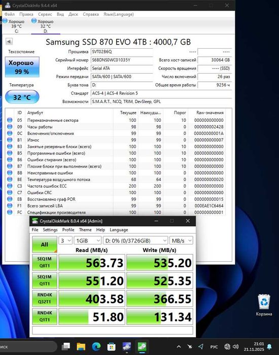Click the 131.34 write result
279x355 pixels.
click(160, 316)
